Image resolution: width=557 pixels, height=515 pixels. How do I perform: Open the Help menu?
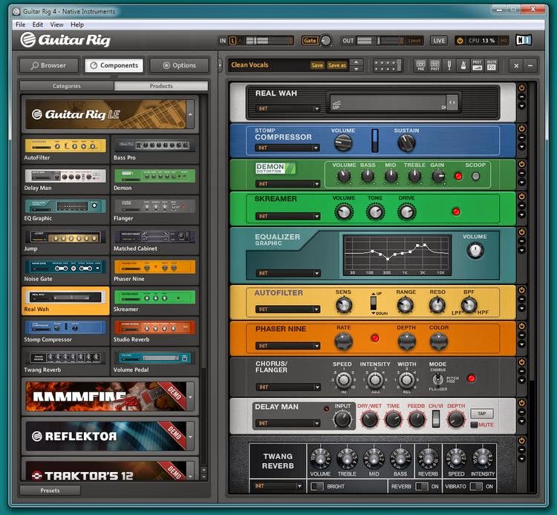[77, 24]
